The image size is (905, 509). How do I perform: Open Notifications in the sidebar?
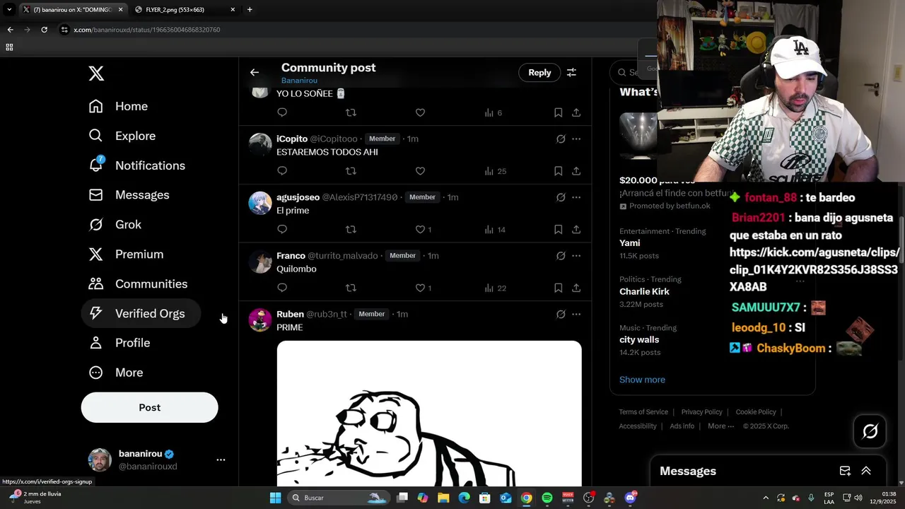point(136,165)
